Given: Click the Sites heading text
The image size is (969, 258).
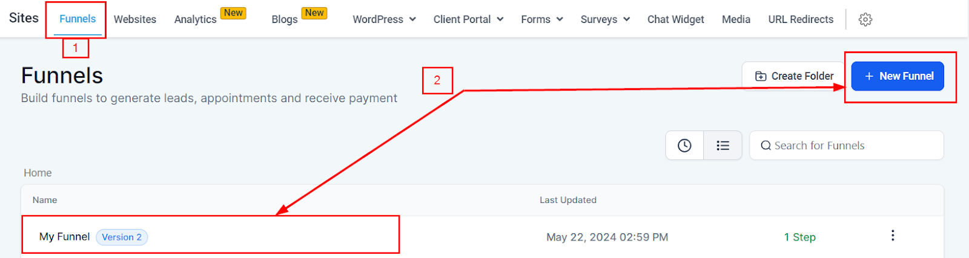Looking at the screenshot, I should [x=24, y=18].
